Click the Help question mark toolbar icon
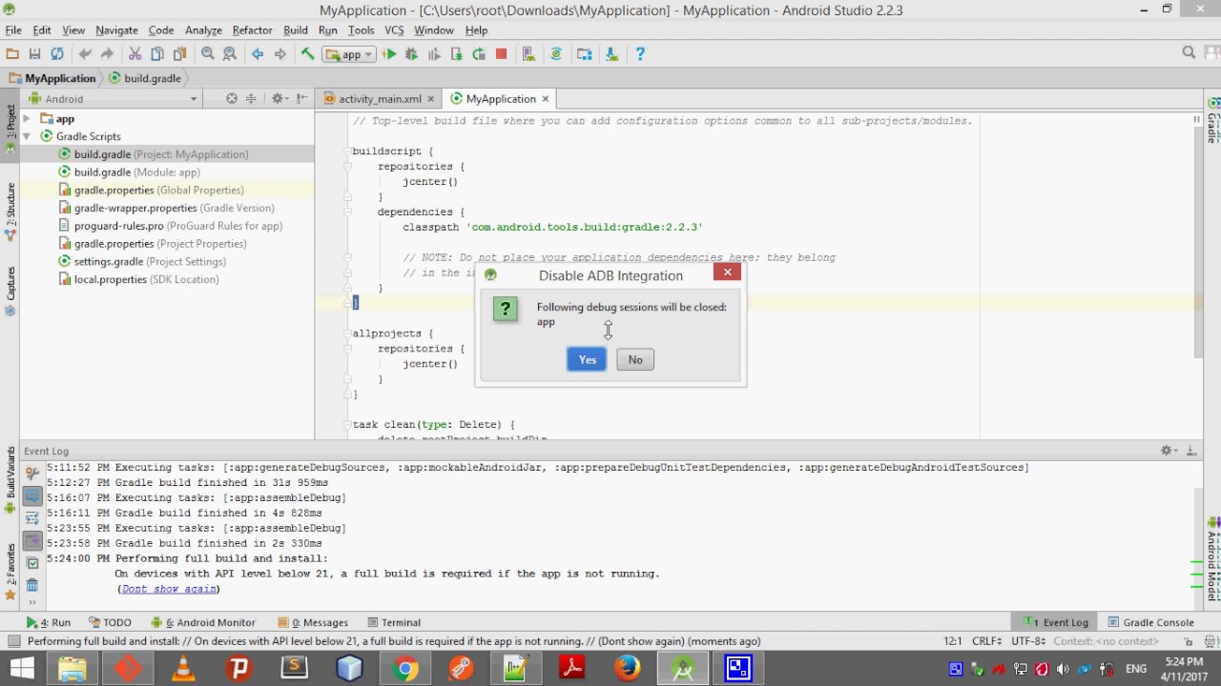This screenshot has width=1221, height=686. tap(639, 54)
